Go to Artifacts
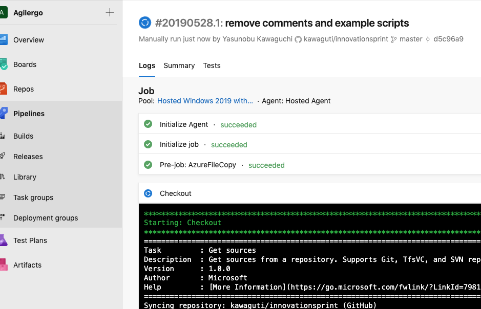Image resolution: width=481 pixels, height=309 pixels. [27, 265]
